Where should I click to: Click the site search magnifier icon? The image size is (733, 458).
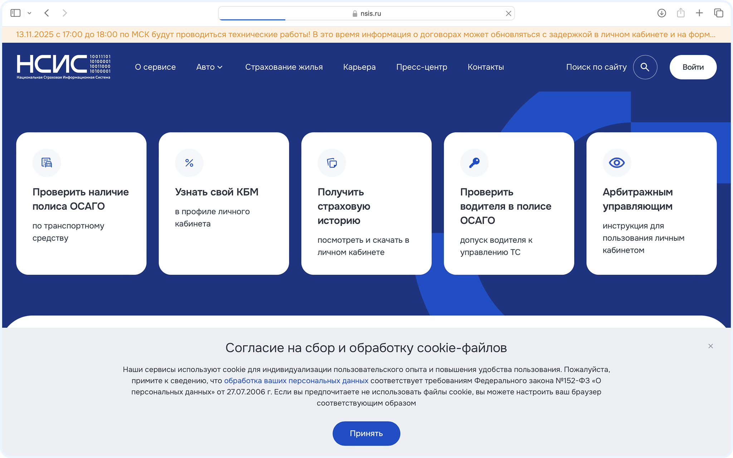click(x=645, y=67)
